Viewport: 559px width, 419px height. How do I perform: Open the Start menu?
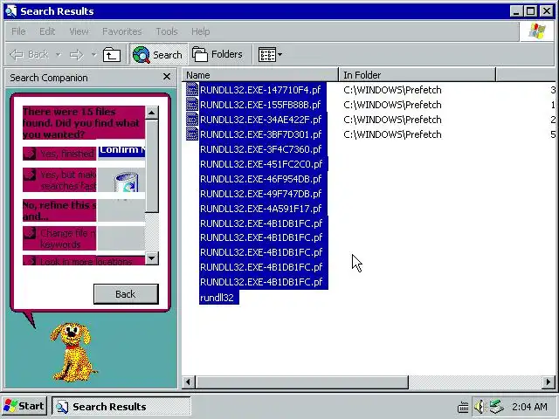24,406
